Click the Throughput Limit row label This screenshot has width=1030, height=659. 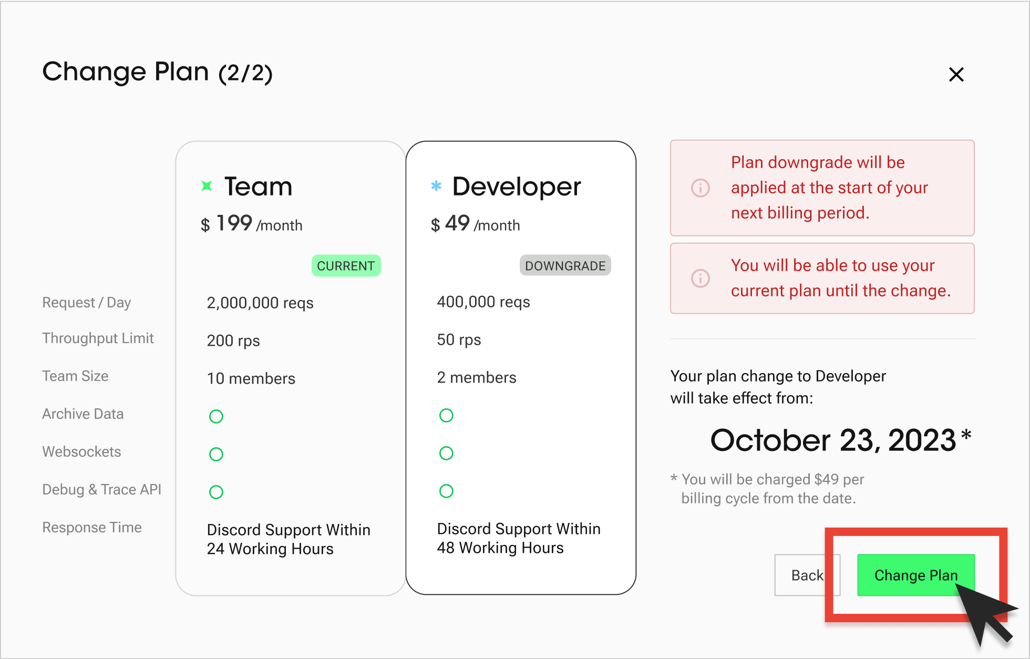98,338
